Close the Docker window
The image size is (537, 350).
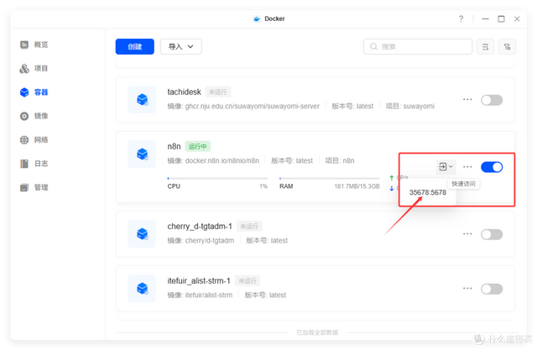(517, 18)
